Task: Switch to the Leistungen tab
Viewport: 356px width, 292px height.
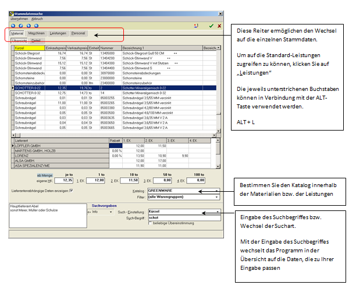Action: (x=58, y=33)
